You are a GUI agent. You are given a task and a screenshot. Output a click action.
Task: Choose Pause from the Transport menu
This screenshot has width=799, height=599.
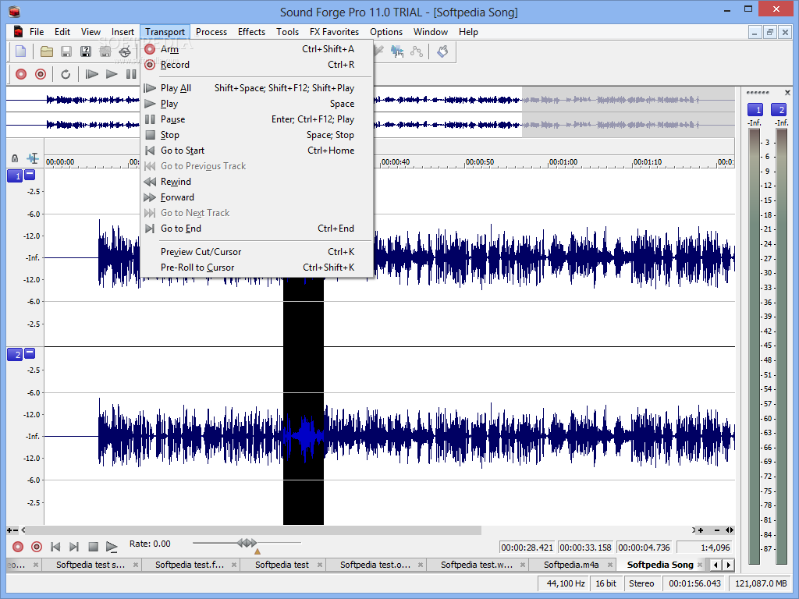(x=257, y=119)
